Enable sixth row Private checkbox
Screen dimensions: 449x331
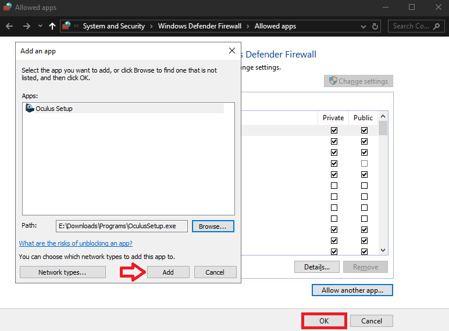tap(334, 185)
